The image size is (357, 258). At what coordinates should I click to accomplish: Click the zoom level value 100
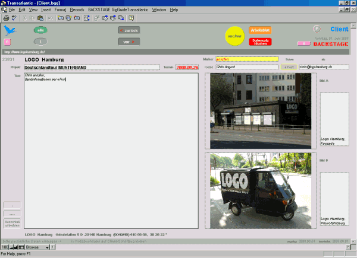(5, 247)
